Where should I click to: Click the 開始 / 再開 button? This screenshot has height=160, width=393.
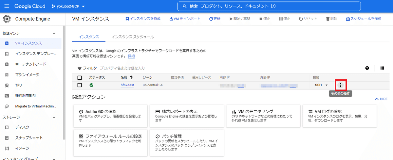click(240, 19)
